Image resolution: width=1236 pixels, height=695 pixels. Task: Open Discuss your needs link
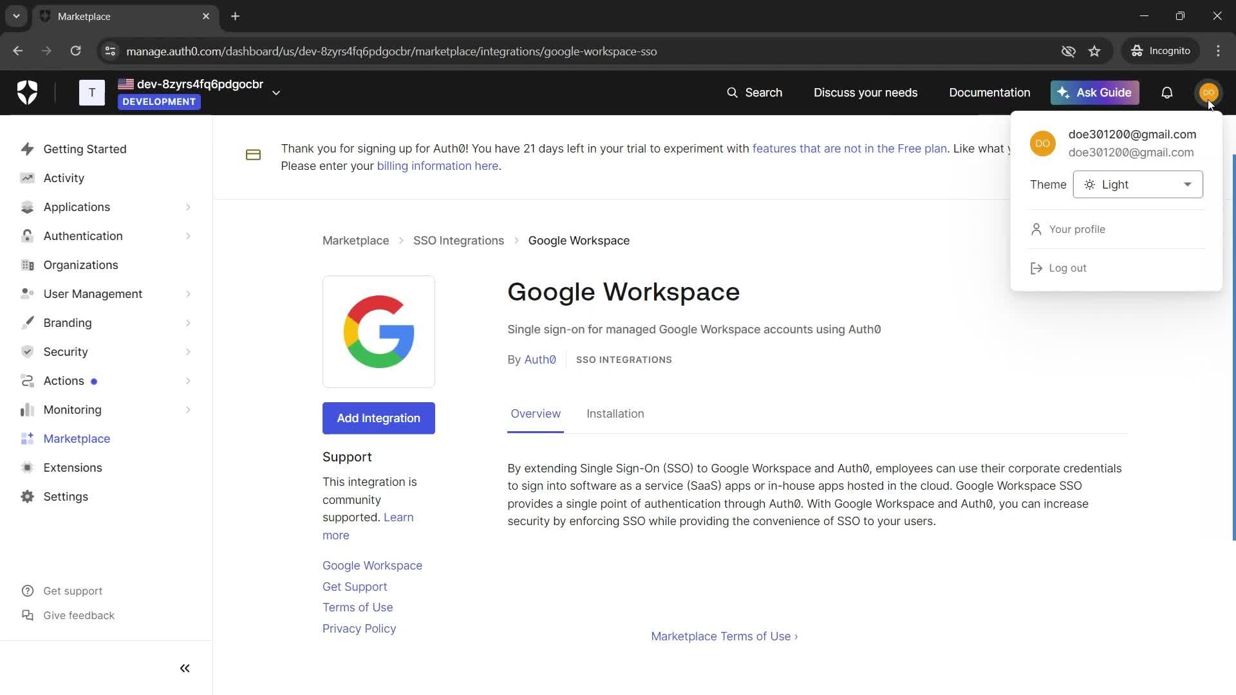pyautogui.click(x=865, y=93)
